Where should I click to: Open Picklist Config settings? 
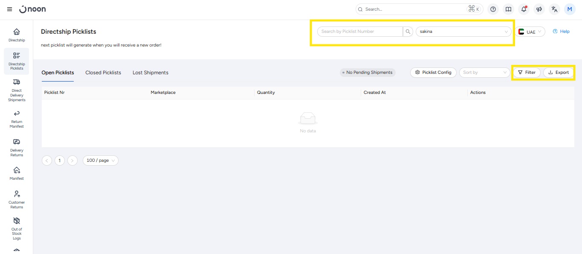433,73
